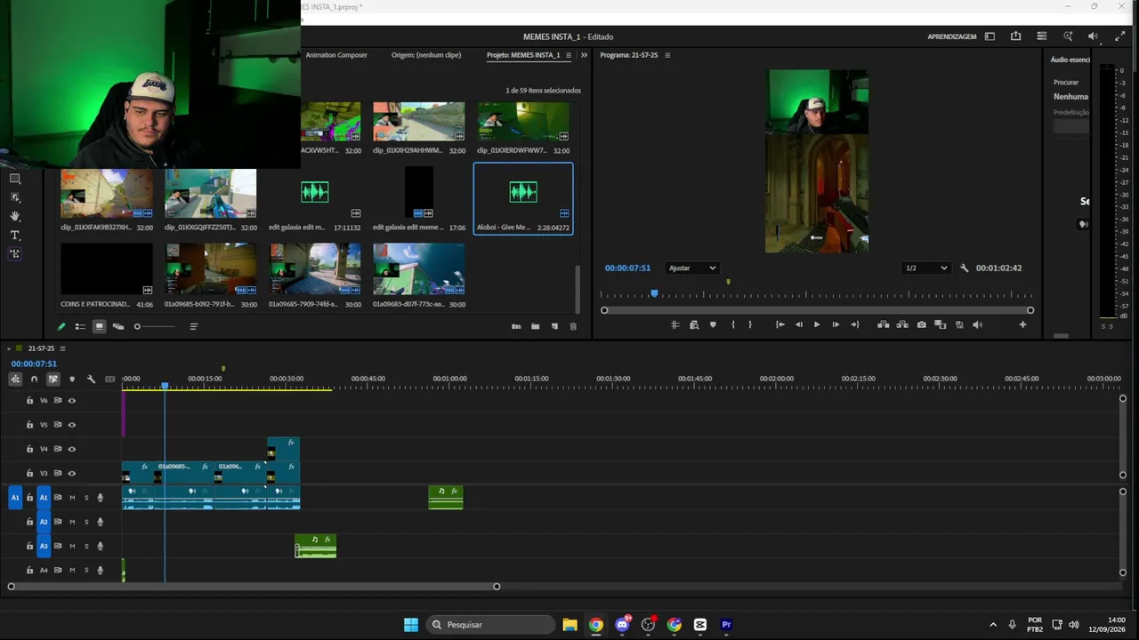
Task: Open the 1/2 playback resolution dropdown
Action: pyautogui.click(x=925, y=268)
